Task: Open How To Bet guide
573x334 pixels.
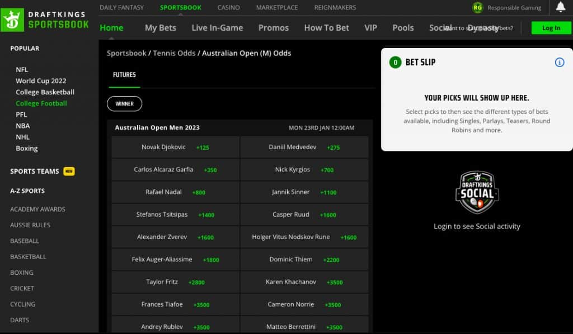Action: (x=327, y=28)
